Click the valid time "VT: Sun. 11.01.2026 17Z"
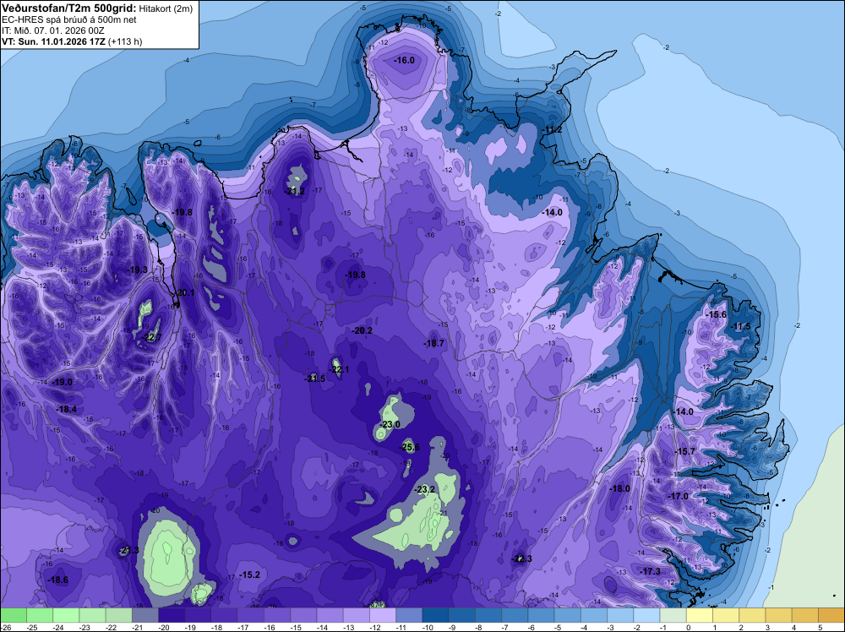The height and width of the screenshot is (632, 845). click(x=54, y=41)
